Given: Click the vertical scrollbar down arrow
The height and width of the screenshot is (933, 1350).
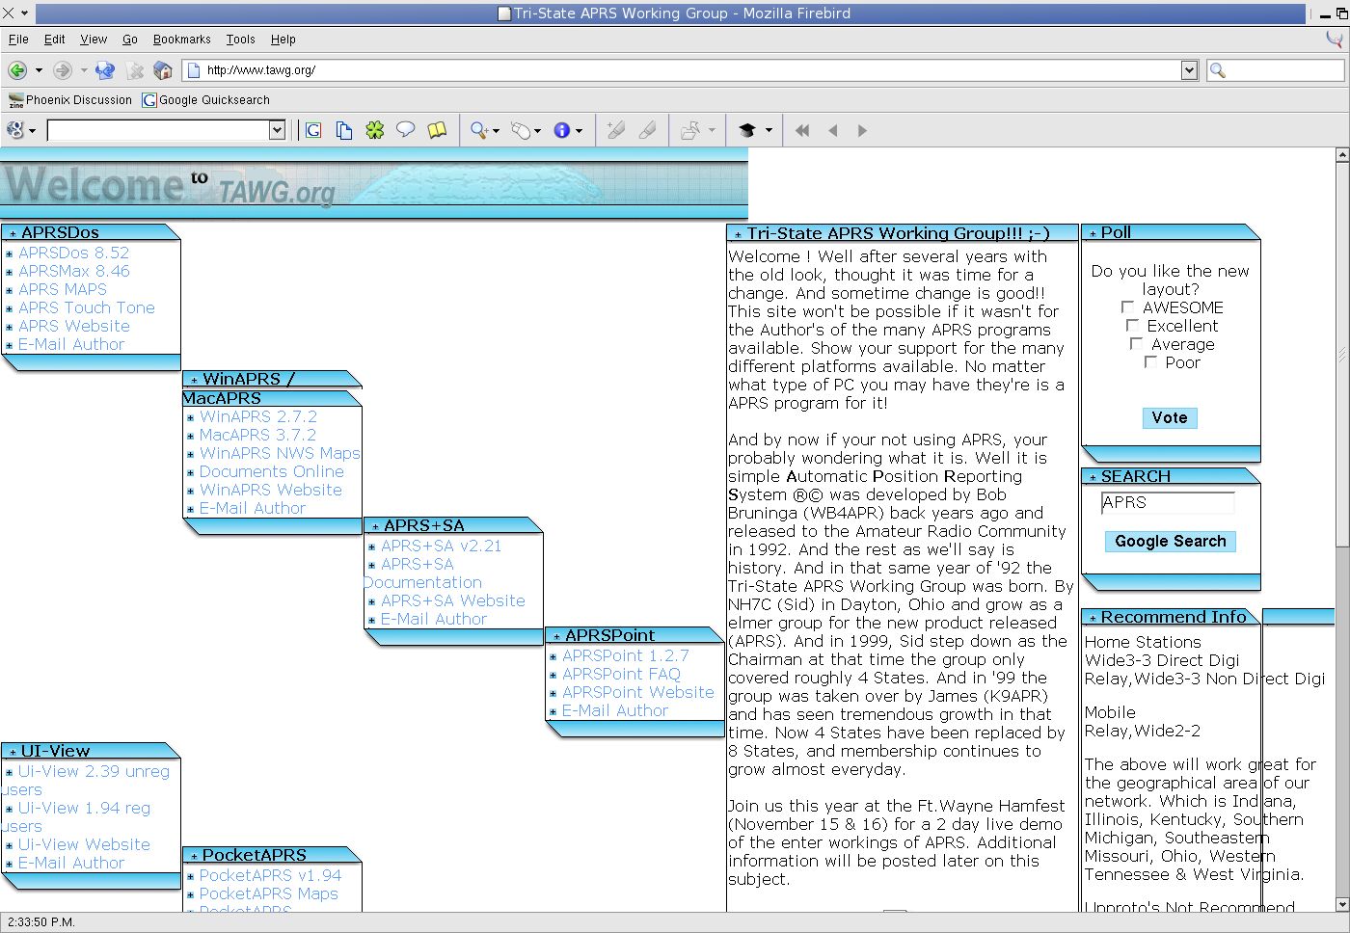Looking at the screenshot, I should click(1342, 904).
